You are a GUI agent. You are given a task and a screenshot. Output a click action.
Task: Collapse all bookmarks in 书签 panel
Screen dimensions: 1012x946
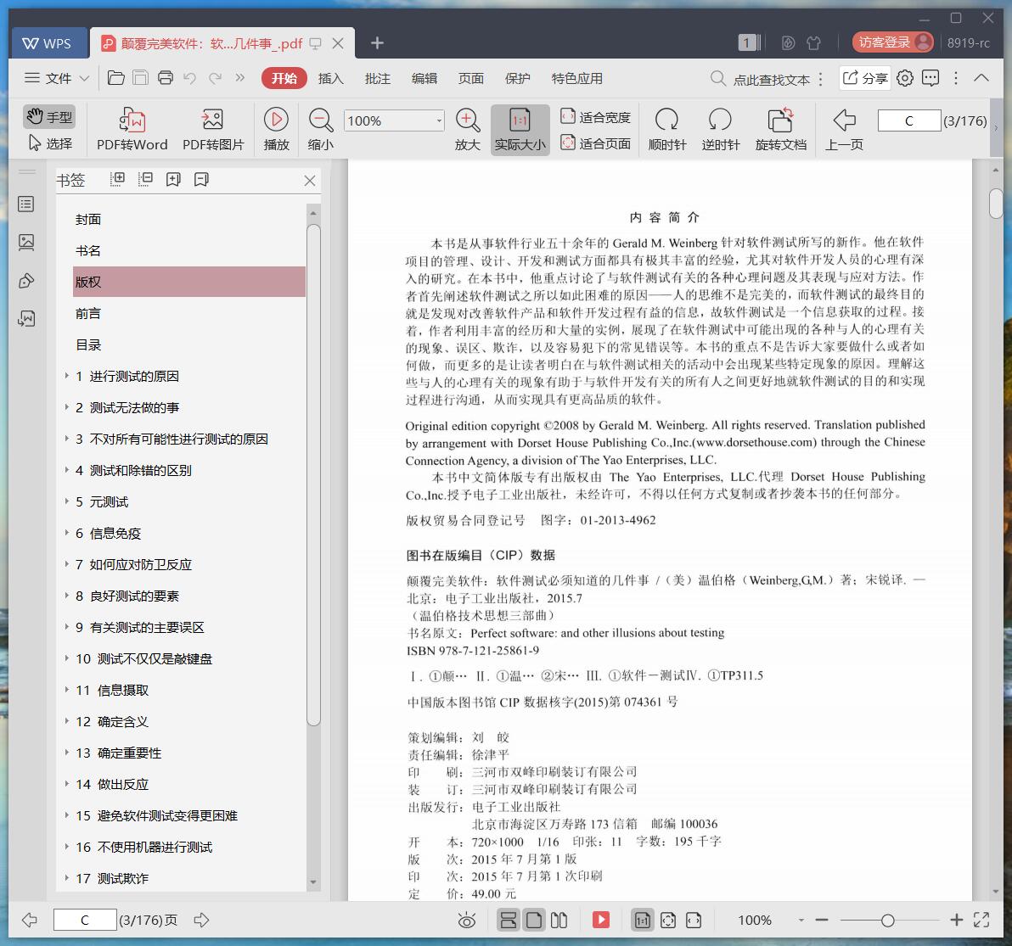[x=145, y=179]
